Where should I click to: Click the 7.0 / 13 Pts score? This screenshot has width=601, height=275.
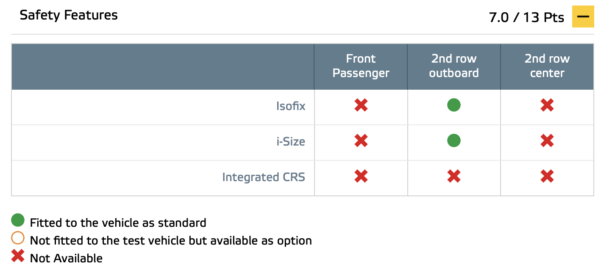click(526, 18)
